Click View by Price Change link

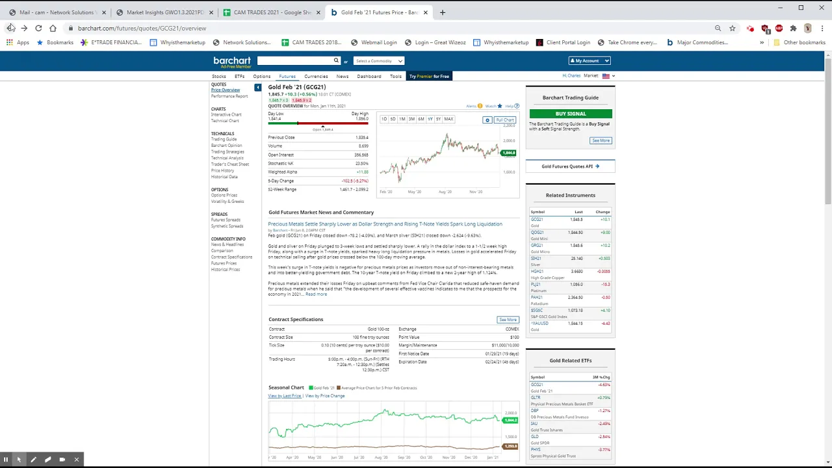(x=325, y=396)
